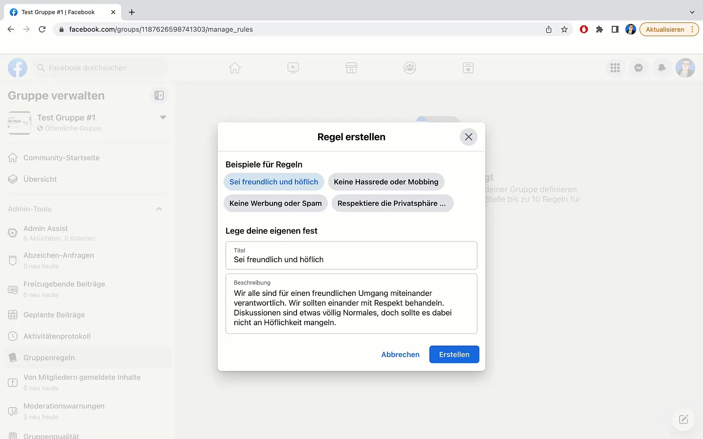Collapse the Admin-Tools section
Image resolution: width=703 pixels, height=439 pixels.
pyautogui.click(x=159, y=209)
